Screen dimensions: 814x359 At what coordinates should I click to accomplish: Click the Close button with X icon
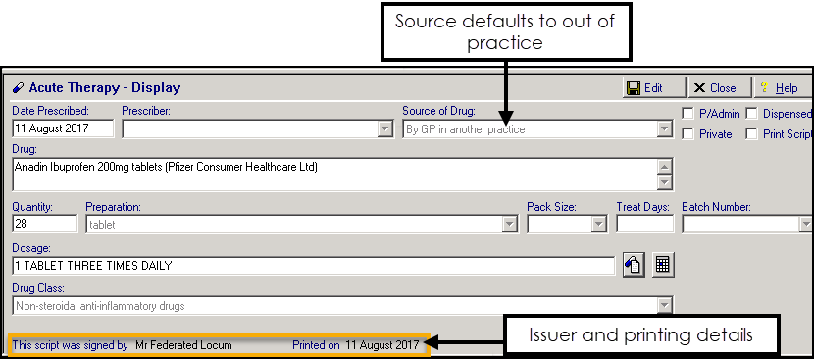[x=720, y=88]
